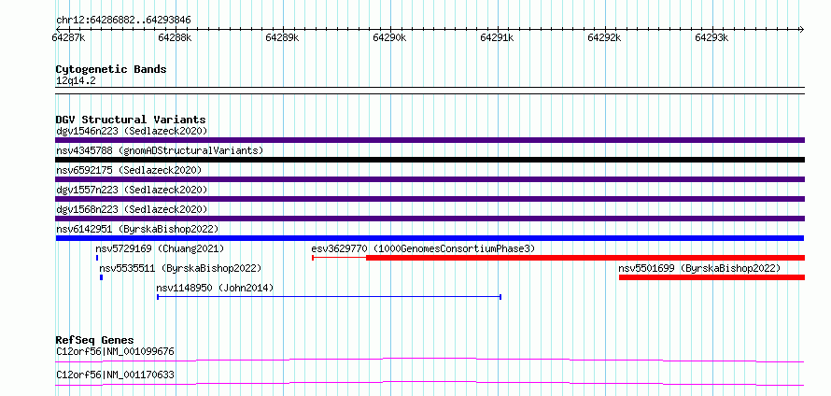Click the nsv5729169 (Chuang2021) label
The height and width of the screenshot is (396, 831).
tap(160, 248)
